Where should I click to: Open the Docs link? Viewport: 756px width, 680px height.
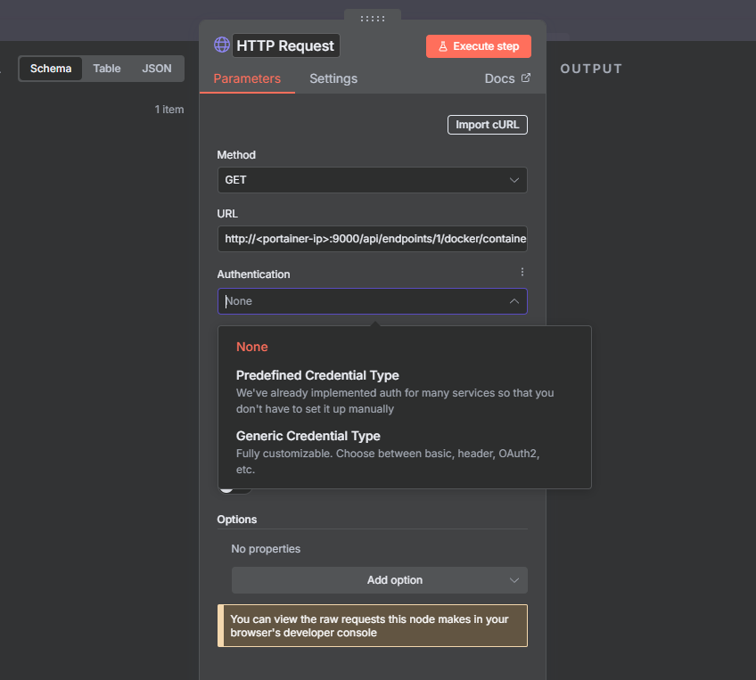coord(499,78)
